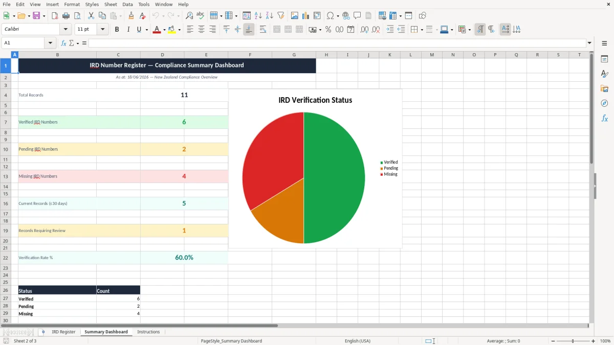The width and height of the screenshot is (614, 345).
Task: Click PageStyle_Summary Dashboard in status bar
Action: (x=231, y=341)
